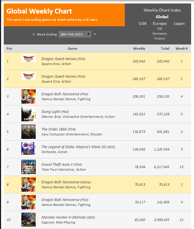The image size is (194, 229).
Task: Open Dragon Ball: Xenoverse (PS3) title
Action: point(65,200)
